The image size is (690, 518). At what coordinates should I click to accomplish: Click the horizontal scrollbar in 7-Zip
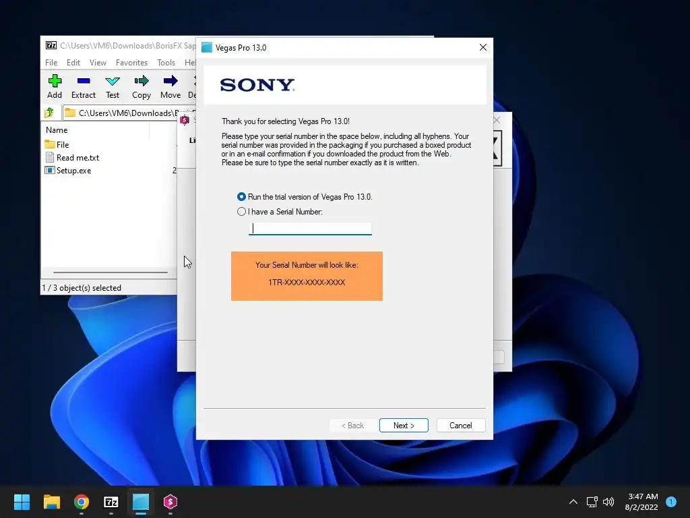110,272
